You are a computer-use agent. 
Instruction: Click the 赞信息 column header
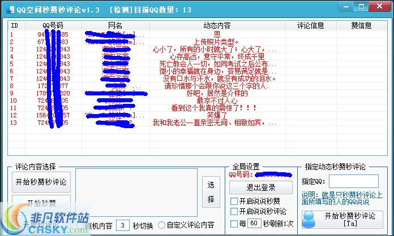click(361, 25)
